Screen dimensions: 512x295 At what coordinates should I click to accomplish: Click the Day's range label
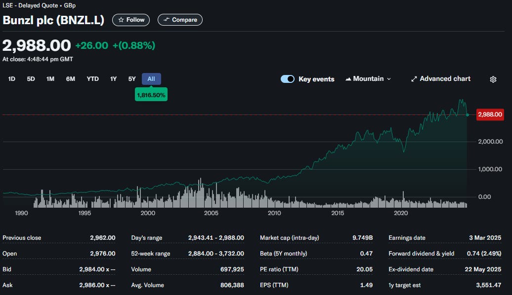pyautogui.click(x=147, y=238)
